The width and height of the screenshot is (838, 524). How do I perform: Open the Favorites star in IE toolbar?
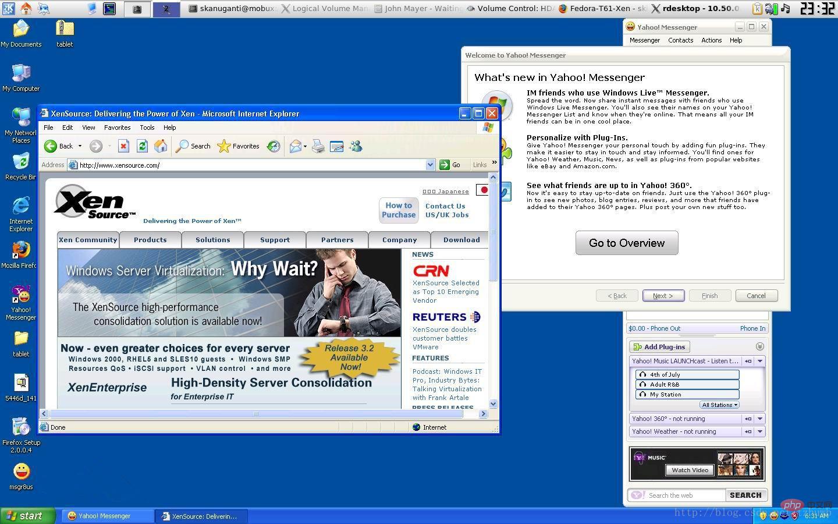238,146
